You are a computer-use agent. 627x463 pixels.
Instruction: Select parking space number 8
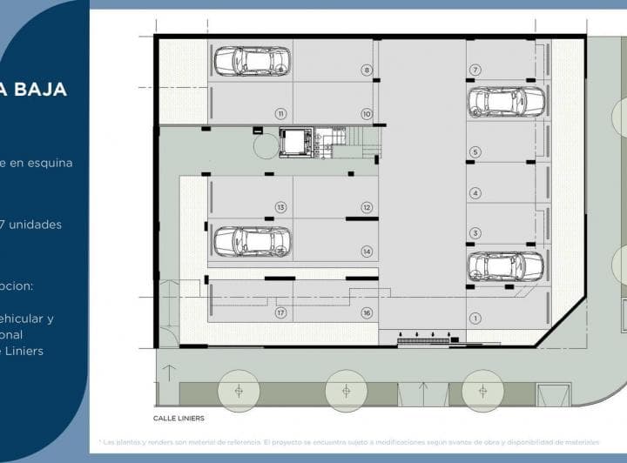pos(367,70)
